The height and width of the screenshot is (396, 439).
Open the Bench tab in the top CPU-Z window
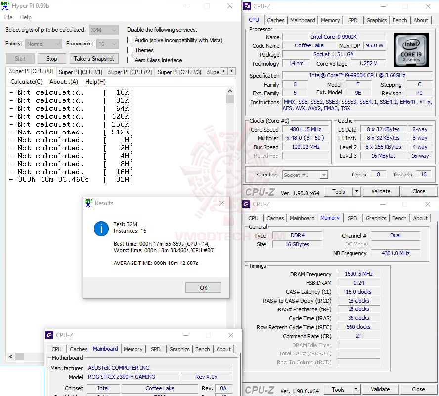point(399,20)
